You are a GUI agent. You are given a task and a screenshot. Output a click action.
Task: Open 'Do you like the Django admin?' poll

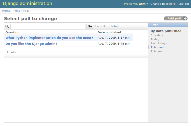tap(31, 44)
